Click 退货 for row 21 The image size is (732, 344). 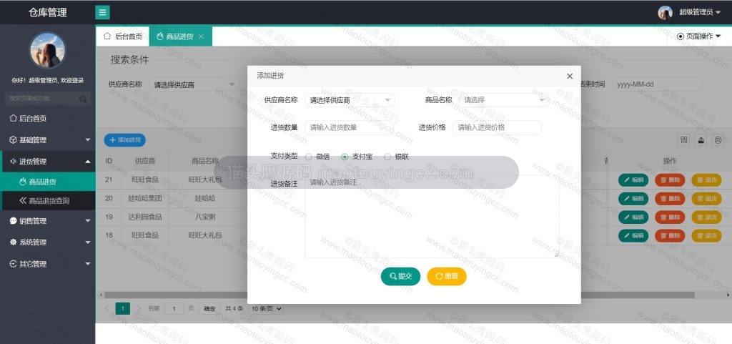(x=706, y=180)
